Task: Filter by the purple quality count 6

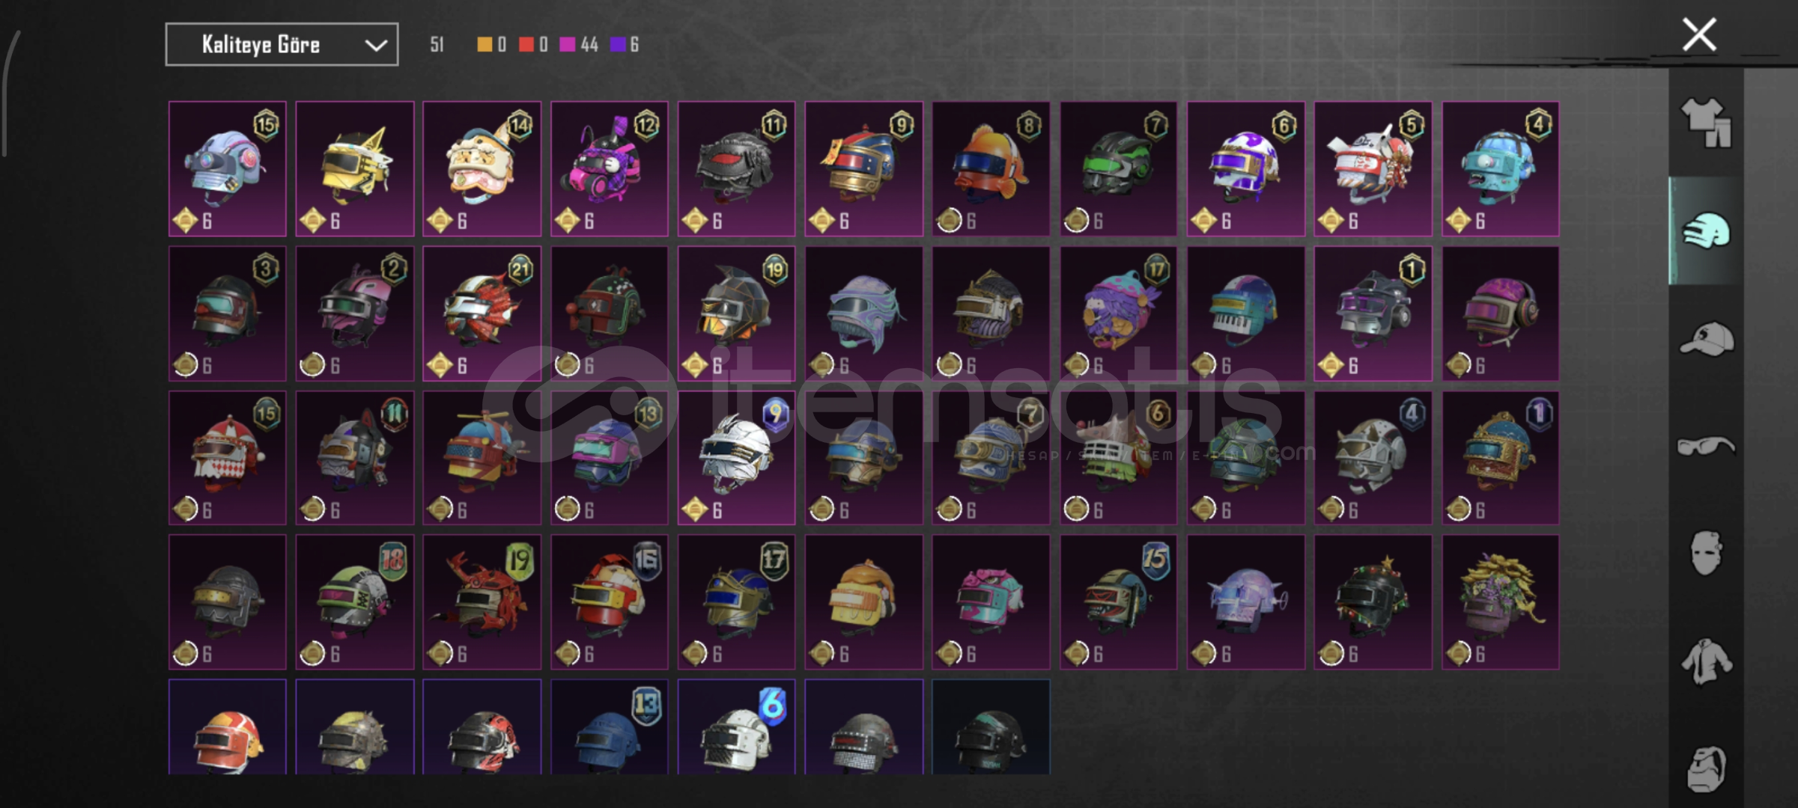Action: pyautogui.click(x=625, y=45)
